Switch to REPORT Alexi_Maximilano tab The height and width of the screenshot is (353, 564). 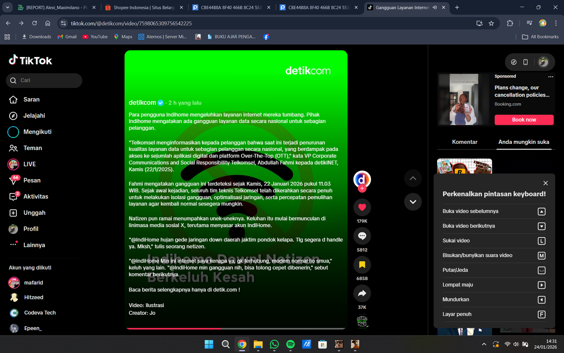(x=56, y=8)
